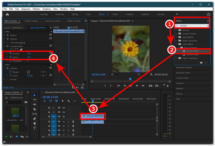Step forward one frame
Screen dimensions: 215x146
click(x=137, y=85)
